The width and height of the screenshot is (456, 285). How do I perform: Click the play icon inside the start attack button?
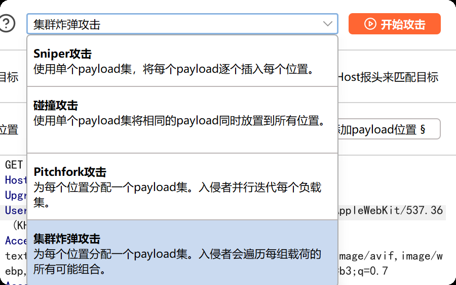370,24
